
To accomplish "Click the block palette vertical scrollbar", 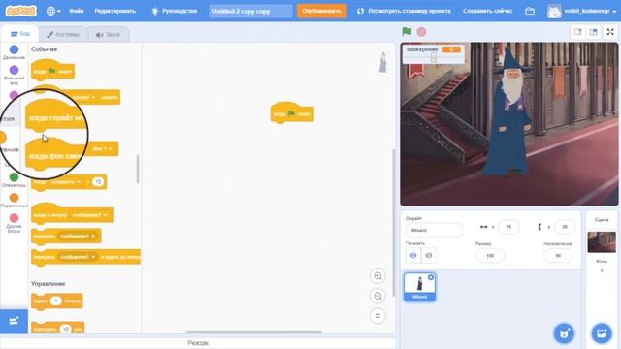I will coord(138,169).
